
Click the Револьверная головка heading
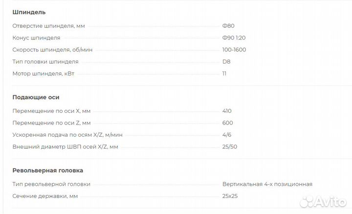coord(47,171)
